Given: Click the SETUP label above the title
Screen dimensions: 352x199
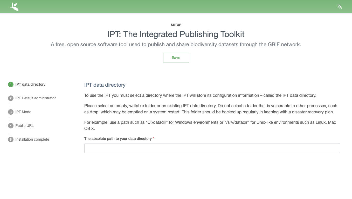Looking at the screenshot, I should click(x=176, y=25).
